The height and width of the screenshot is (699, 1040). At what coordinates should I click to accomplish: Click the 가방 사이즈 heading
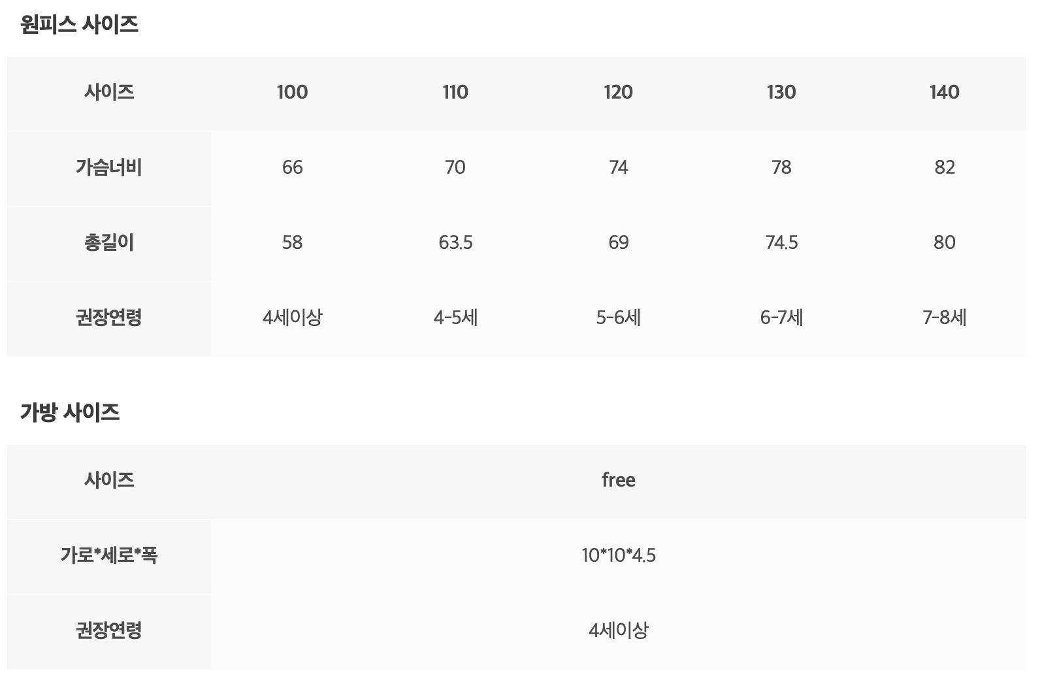click(70, 412)
